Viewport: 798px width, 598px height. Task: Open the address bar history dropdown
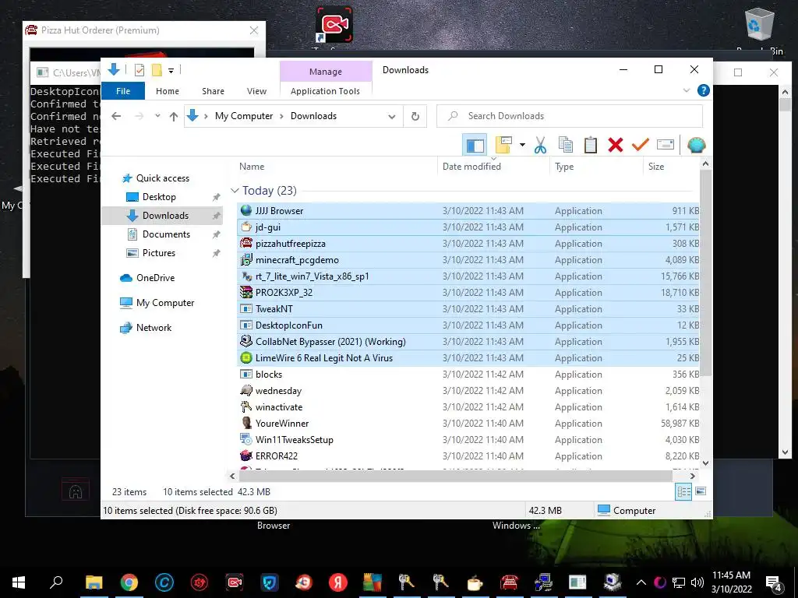coord(392,117)
